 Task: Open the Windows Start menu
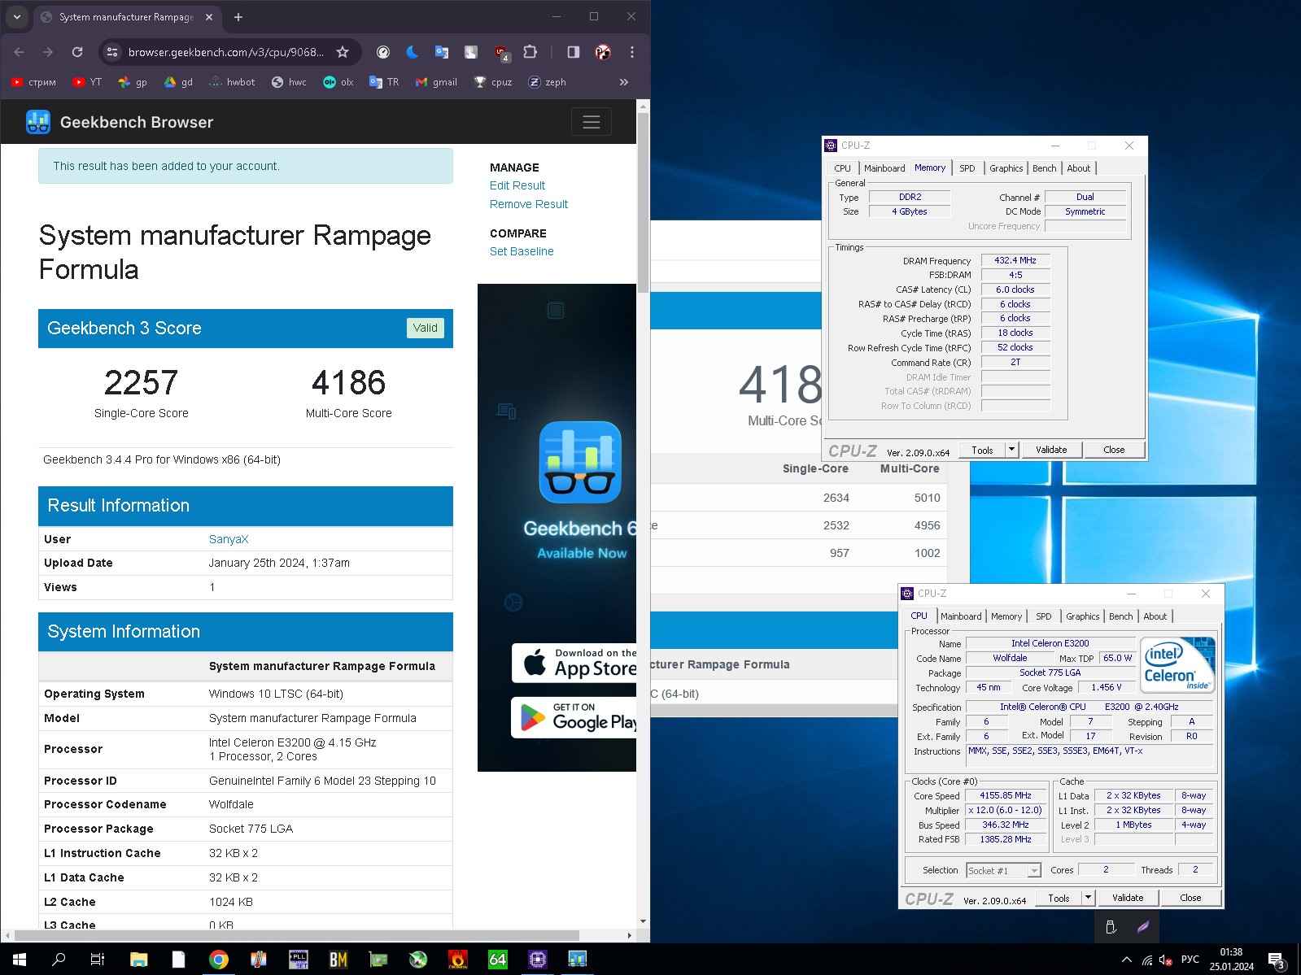pyautogui.click(x=20, y=960)
